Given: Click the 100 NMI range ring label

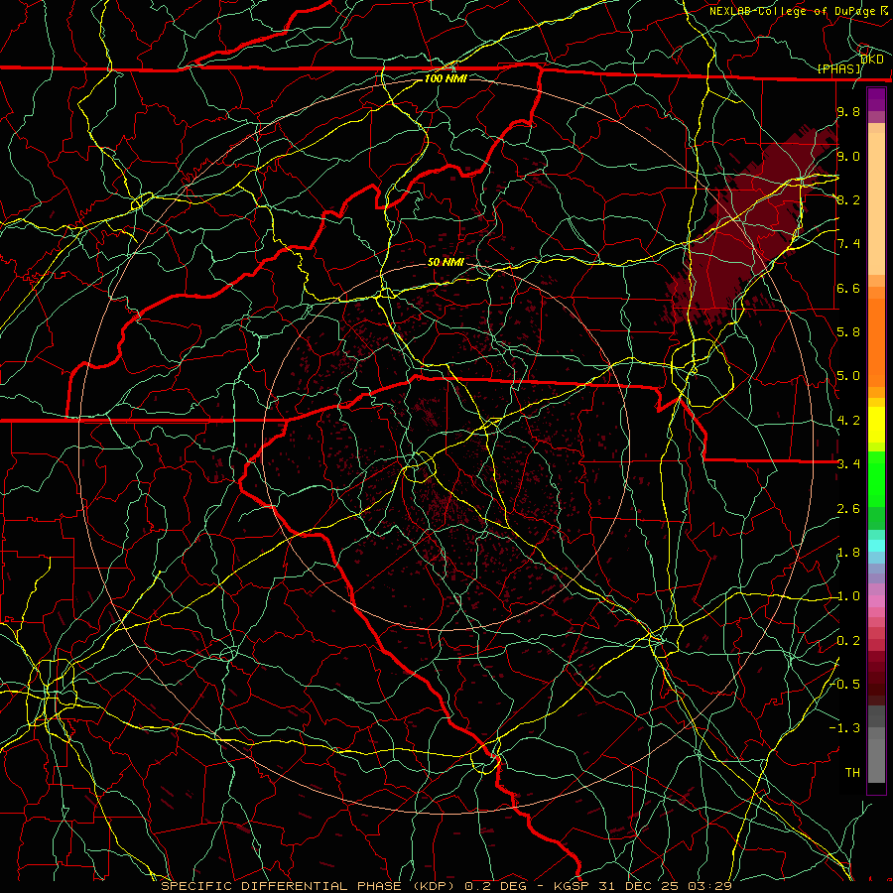Looking at the screenshot, I should [x=446, y=78].
